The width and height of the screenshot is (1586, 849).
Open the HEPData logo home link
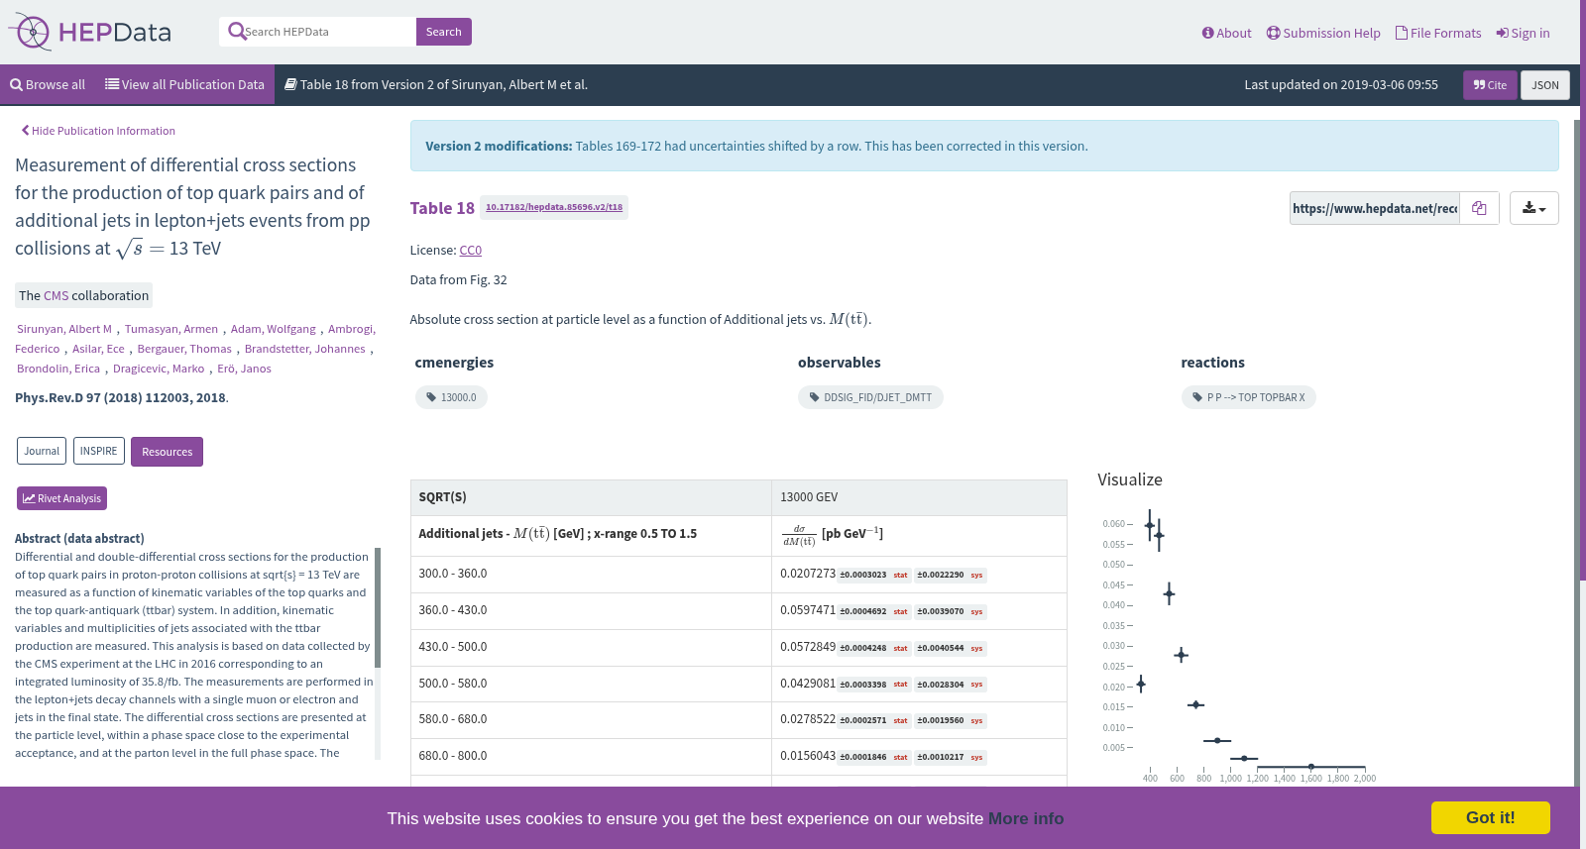[91, 33]
